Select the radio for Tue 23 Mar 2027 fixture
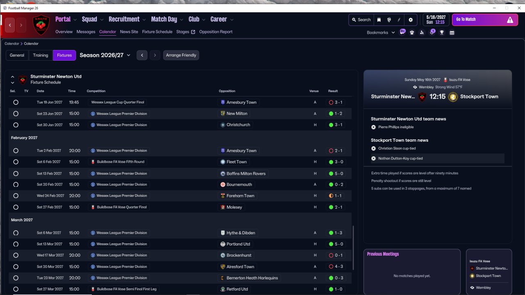525x295 pixels. (16, 278)
